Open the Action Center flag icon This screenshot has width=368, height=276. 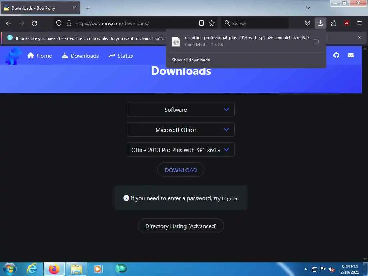tap(323, 269)
